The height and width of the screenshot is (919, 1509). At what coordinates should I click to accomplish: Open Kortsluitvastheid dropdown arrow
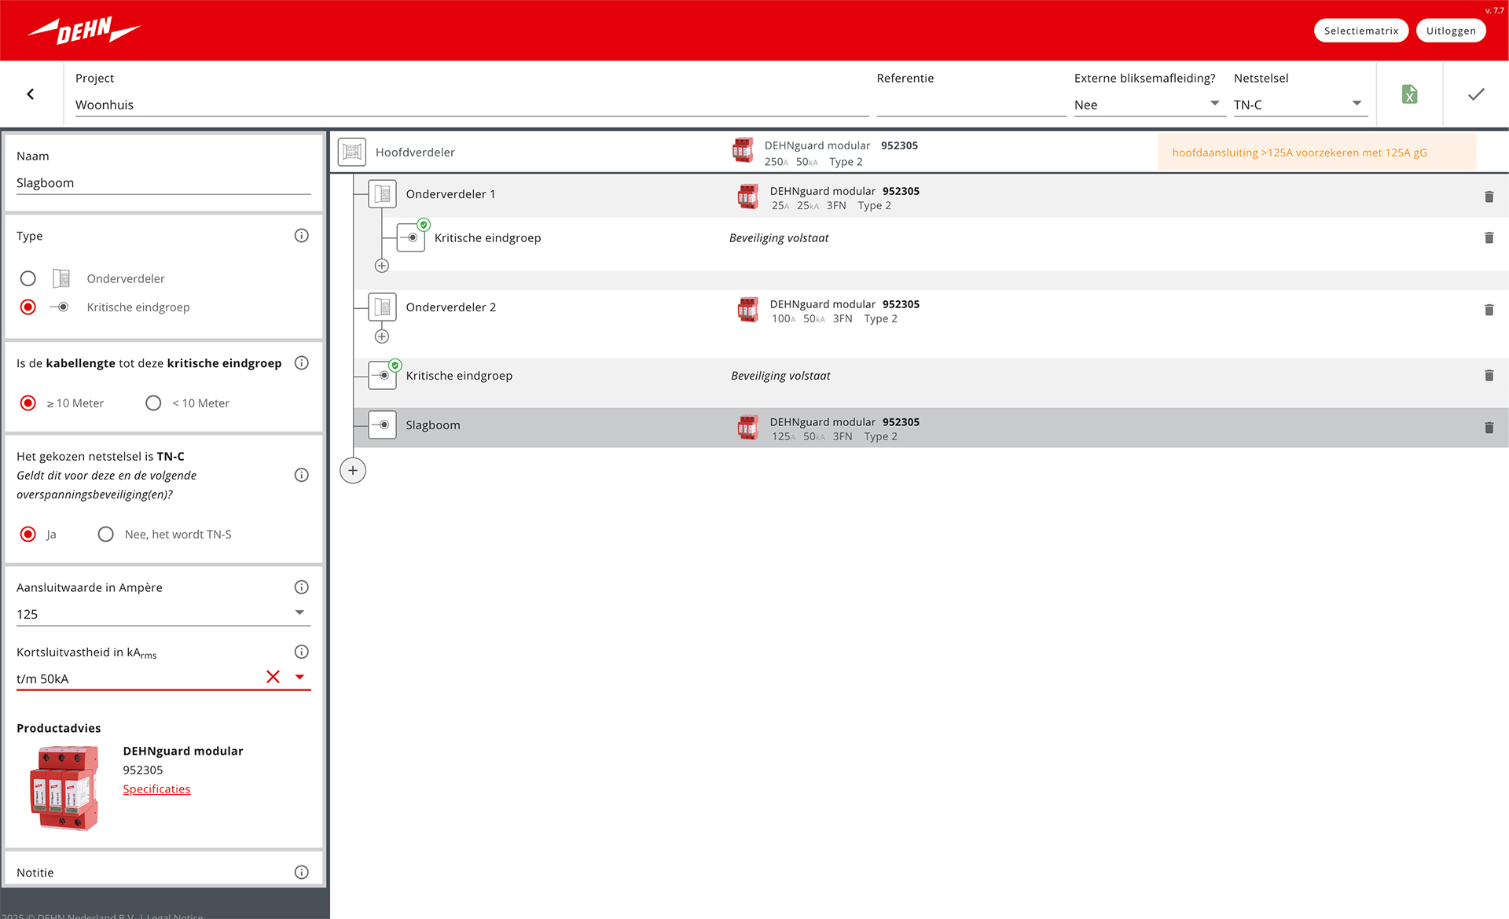299,677
